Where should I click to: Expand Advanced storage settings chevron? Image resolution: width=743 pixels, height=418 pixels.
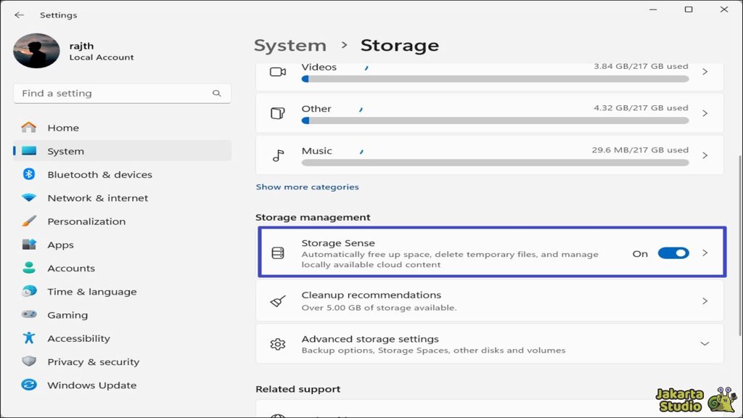coord(704,344)
